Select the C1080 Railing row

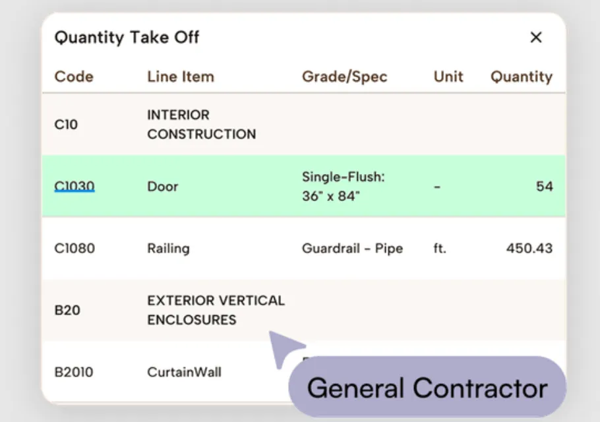click(168, 249)
